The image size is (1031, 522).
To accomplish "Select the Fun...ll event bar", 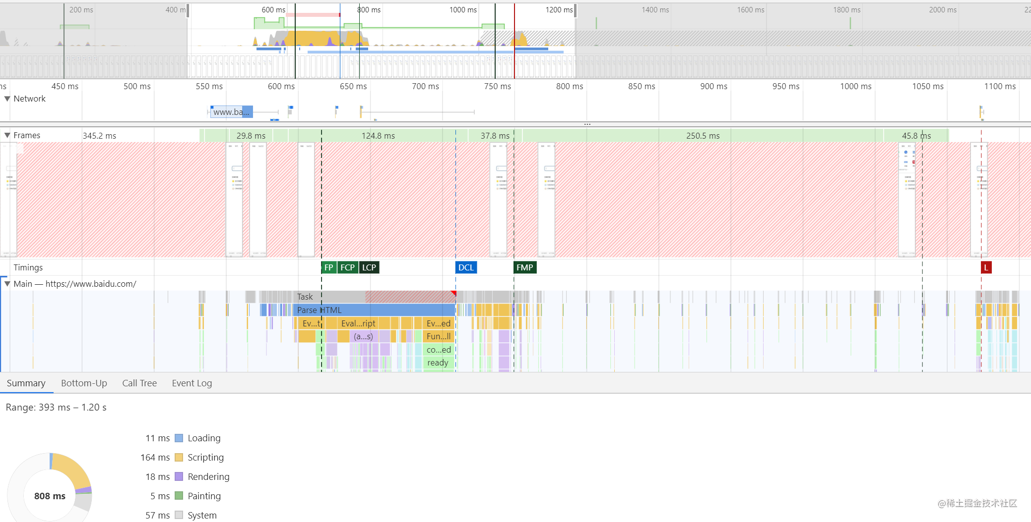I will point(439,336).
